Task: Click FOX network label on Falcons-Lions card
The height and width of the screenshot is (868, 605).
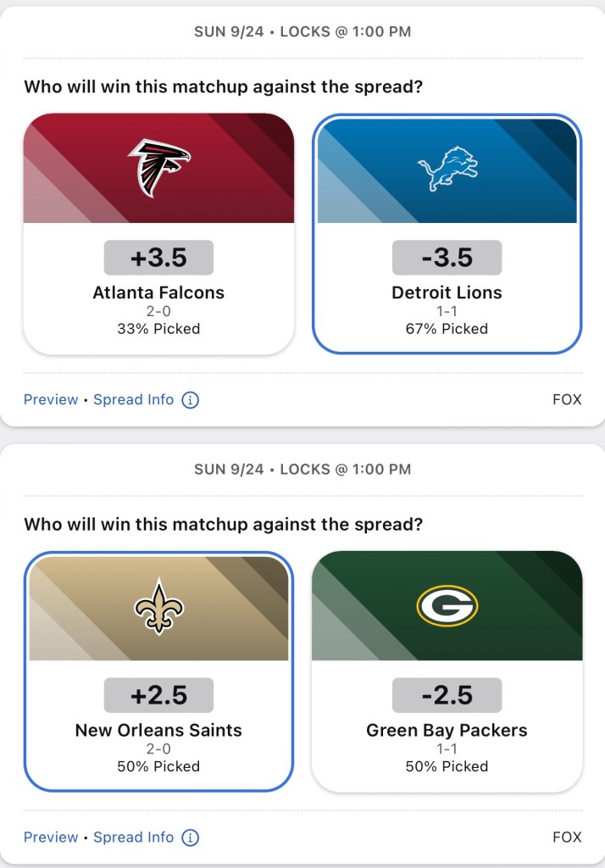Action: [x=567, y=399]
